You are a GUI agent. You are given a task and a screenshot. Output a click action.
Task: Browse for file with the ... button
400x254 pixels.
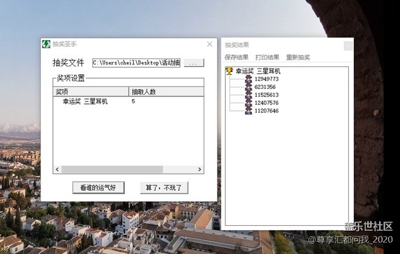[194, 63]
